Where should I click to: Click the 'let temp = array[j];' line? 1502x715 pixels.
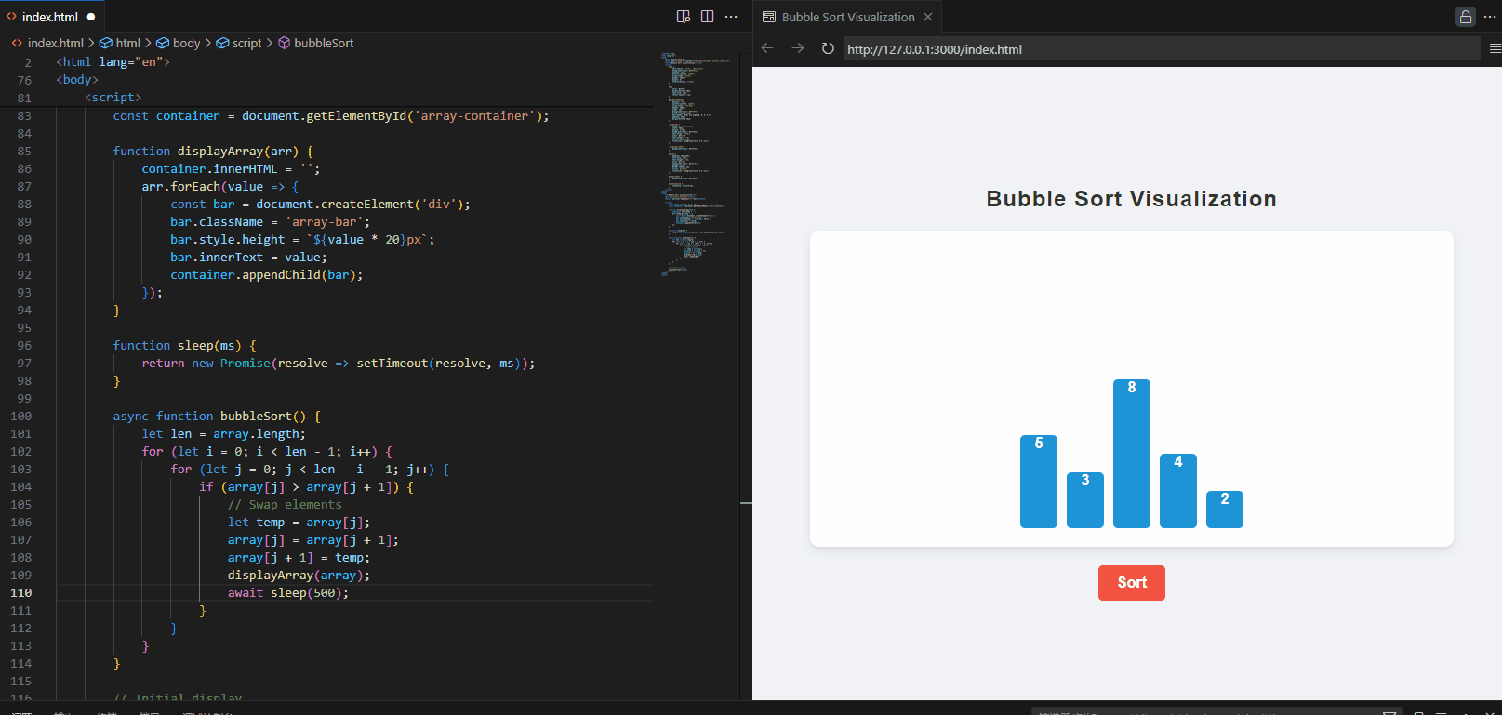coord(299,523)
